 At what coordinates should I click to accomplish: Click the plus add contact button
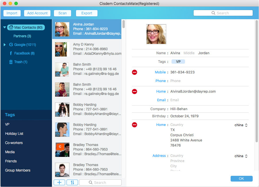pyautogui.click(x=59, y=182)
